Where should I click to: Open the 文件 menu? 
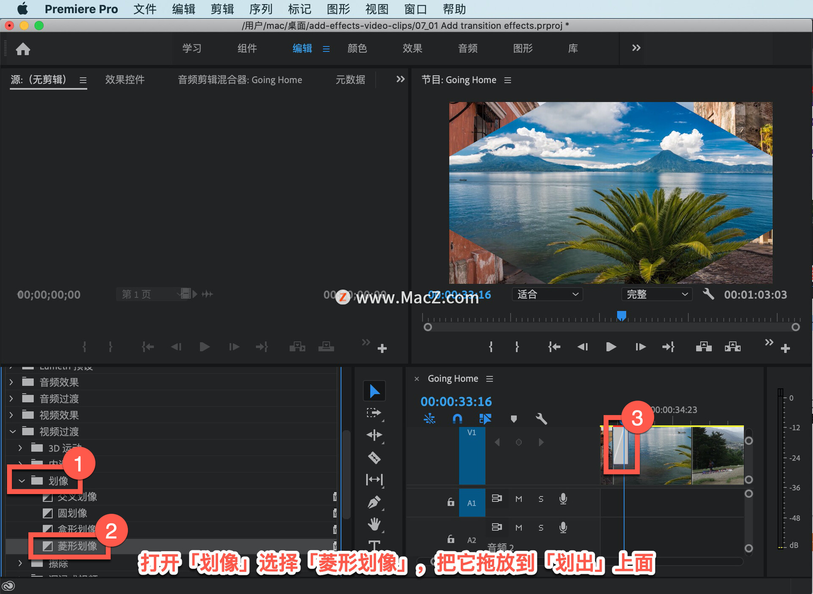145,9
